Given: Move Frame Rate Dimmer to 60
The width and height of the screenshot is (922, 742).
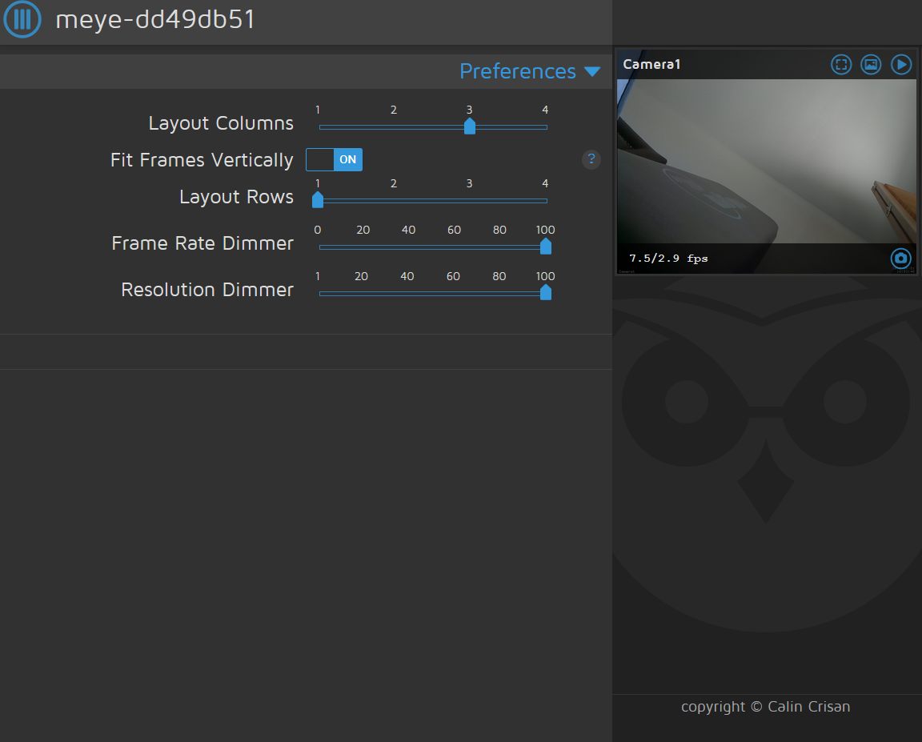Looking at the screenshot, I should 454,247.
